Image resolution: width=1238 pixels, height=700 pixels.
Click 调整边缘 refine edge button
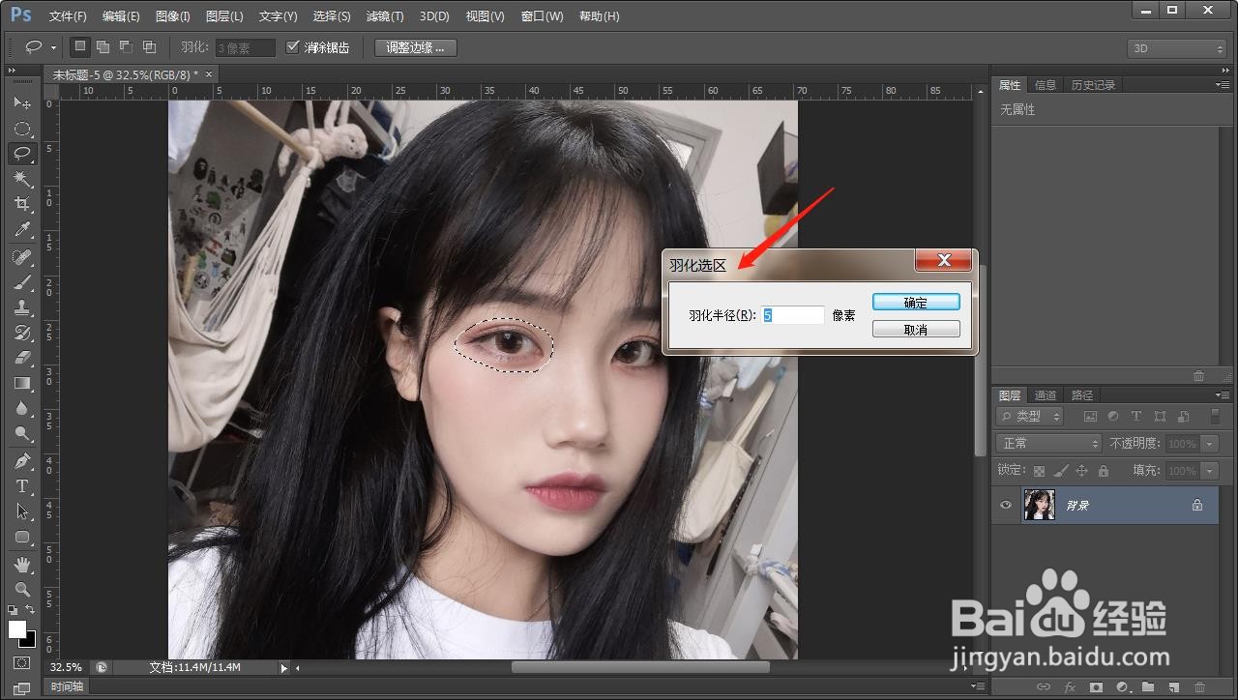pyautogui.click(x=415, y=47)
